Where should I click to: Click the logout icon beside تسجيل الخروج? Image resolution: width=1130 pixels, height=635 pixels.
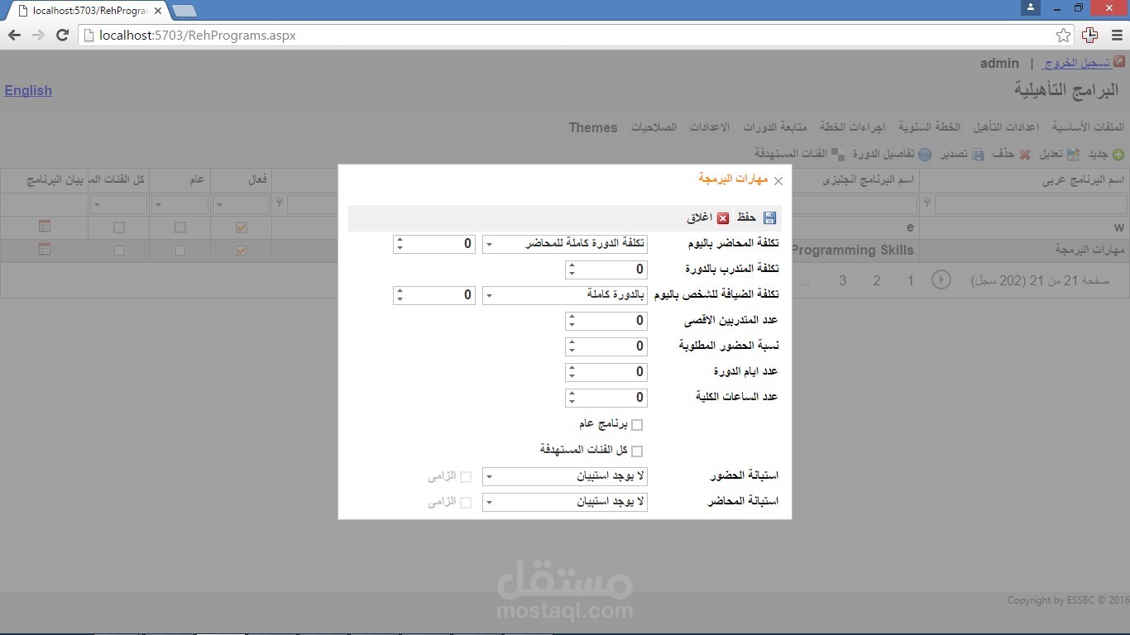pyautogui.click(x=1119, y=62)
